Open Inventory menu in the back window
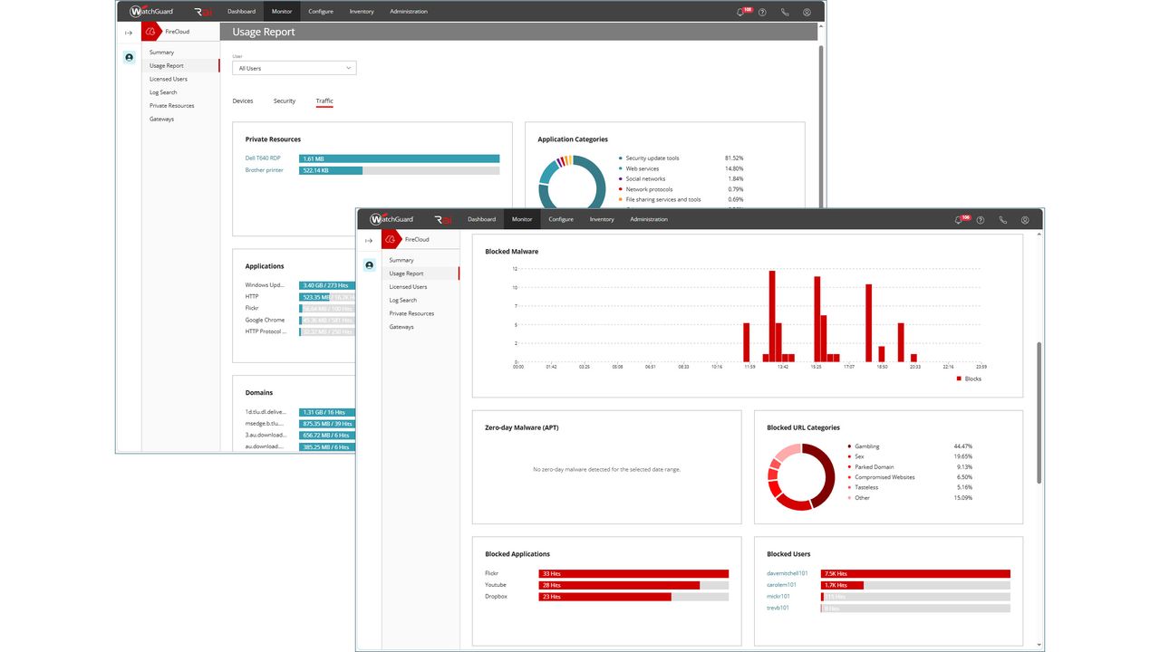 point(362,12)
